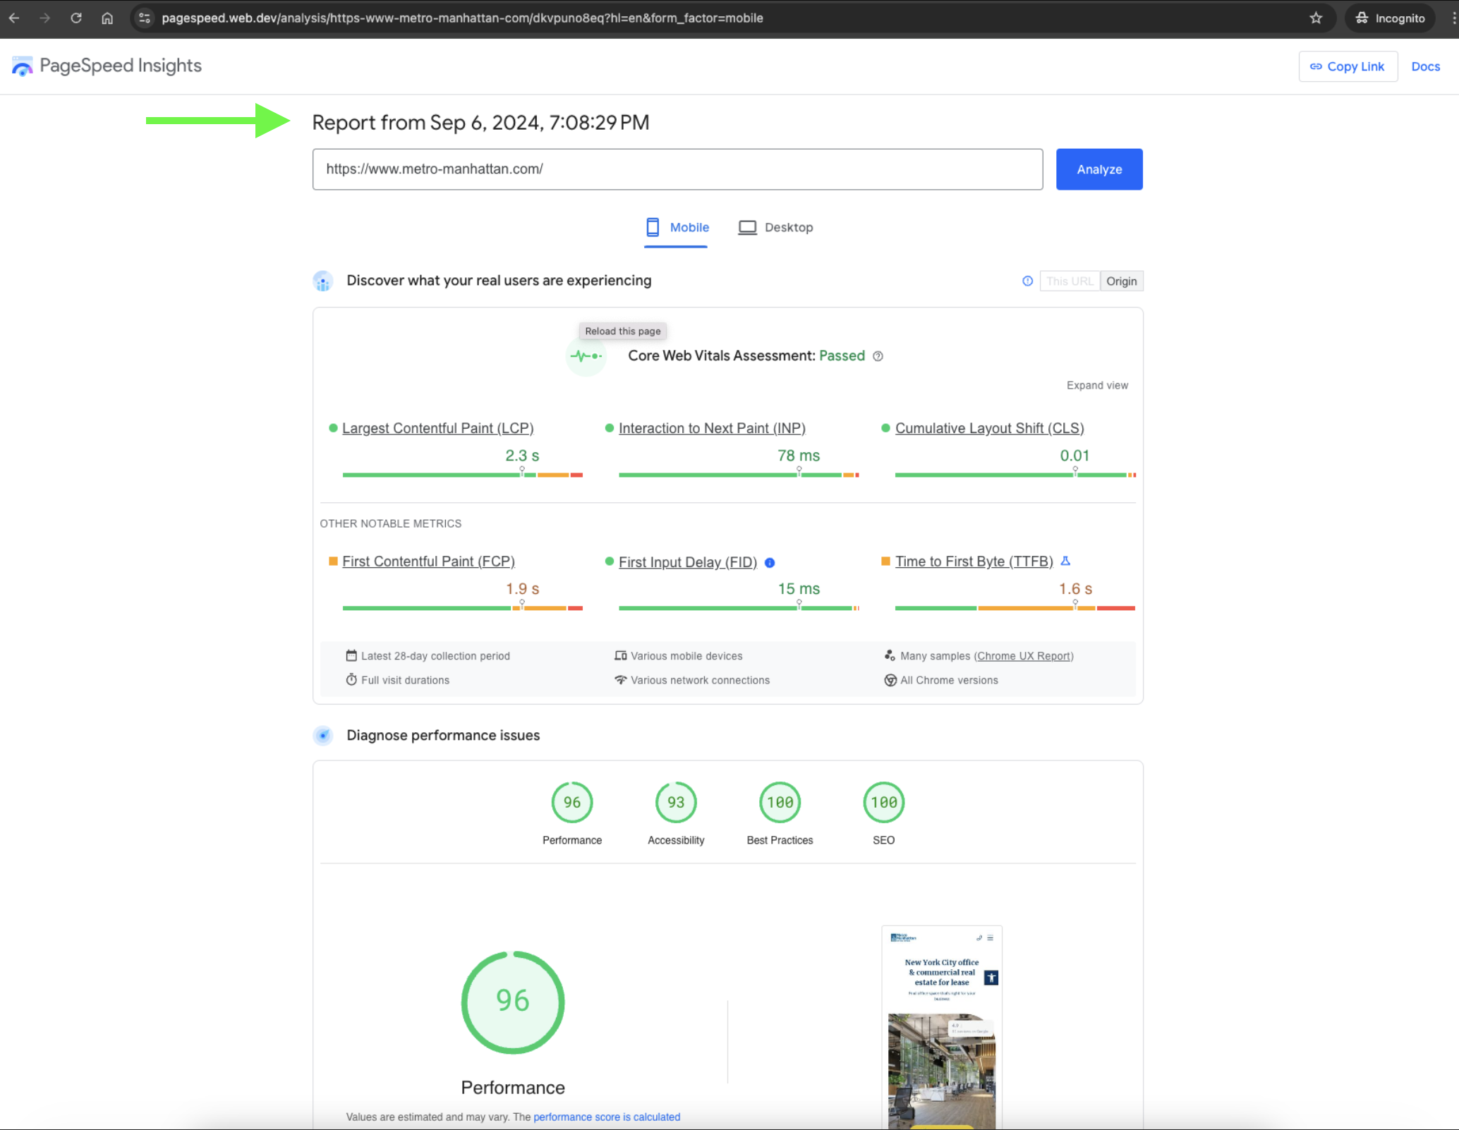The image size is (1459, 1130).
Task: Click the CLS value 0.01
Action: (x=1074, y=456)
